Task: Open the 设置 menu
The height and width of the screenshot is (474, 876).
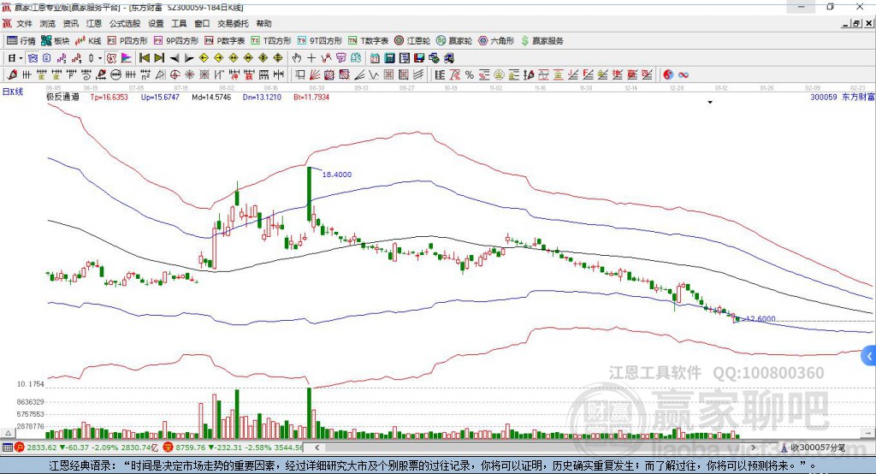Action: tap(156, 23)
